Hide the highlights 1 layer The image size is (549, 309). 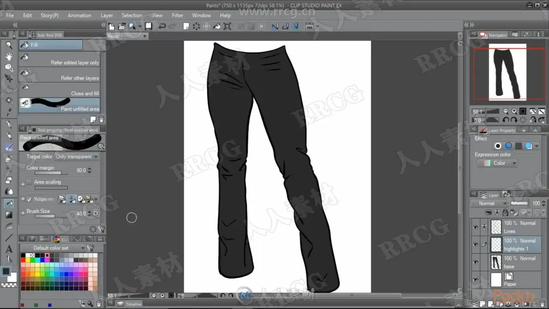[x=475, y=245]
